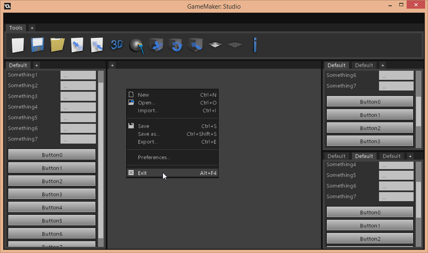Click the cube rotate tool icon
This screenshot has width=428, height=253.
[176, 45]
